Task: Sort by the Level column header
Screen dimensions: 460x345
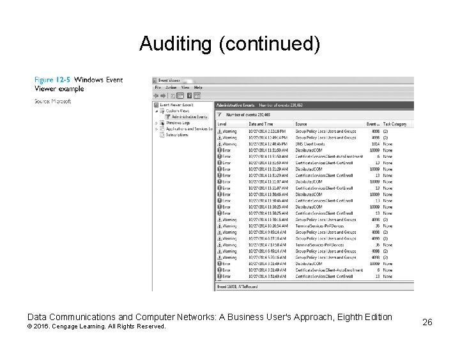Action: point(231,124)
